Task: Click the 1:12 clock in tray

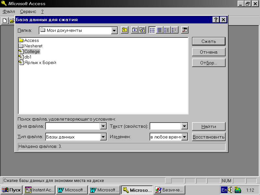Action: 250,190
